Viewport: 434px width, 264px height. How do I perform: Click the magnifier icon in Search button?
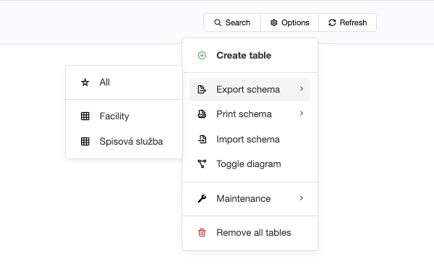click(x=218, y=22)
